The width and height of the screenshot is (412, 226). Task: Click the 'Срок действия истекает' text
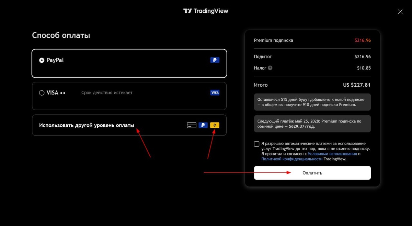pos(107,93)
